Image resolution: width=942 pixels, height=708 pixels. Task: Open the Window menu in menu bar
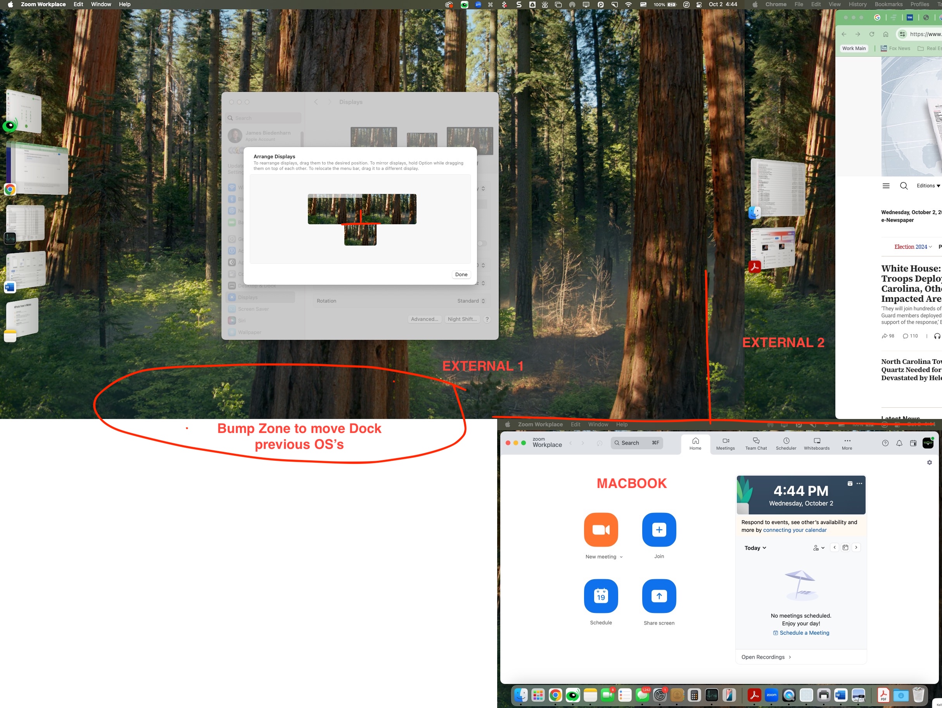coord(101,4)
